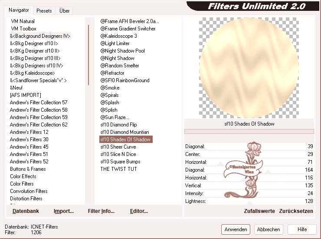Choose @Night Shadow filter
Screen dimensions: 321x239
click(117, 58)
